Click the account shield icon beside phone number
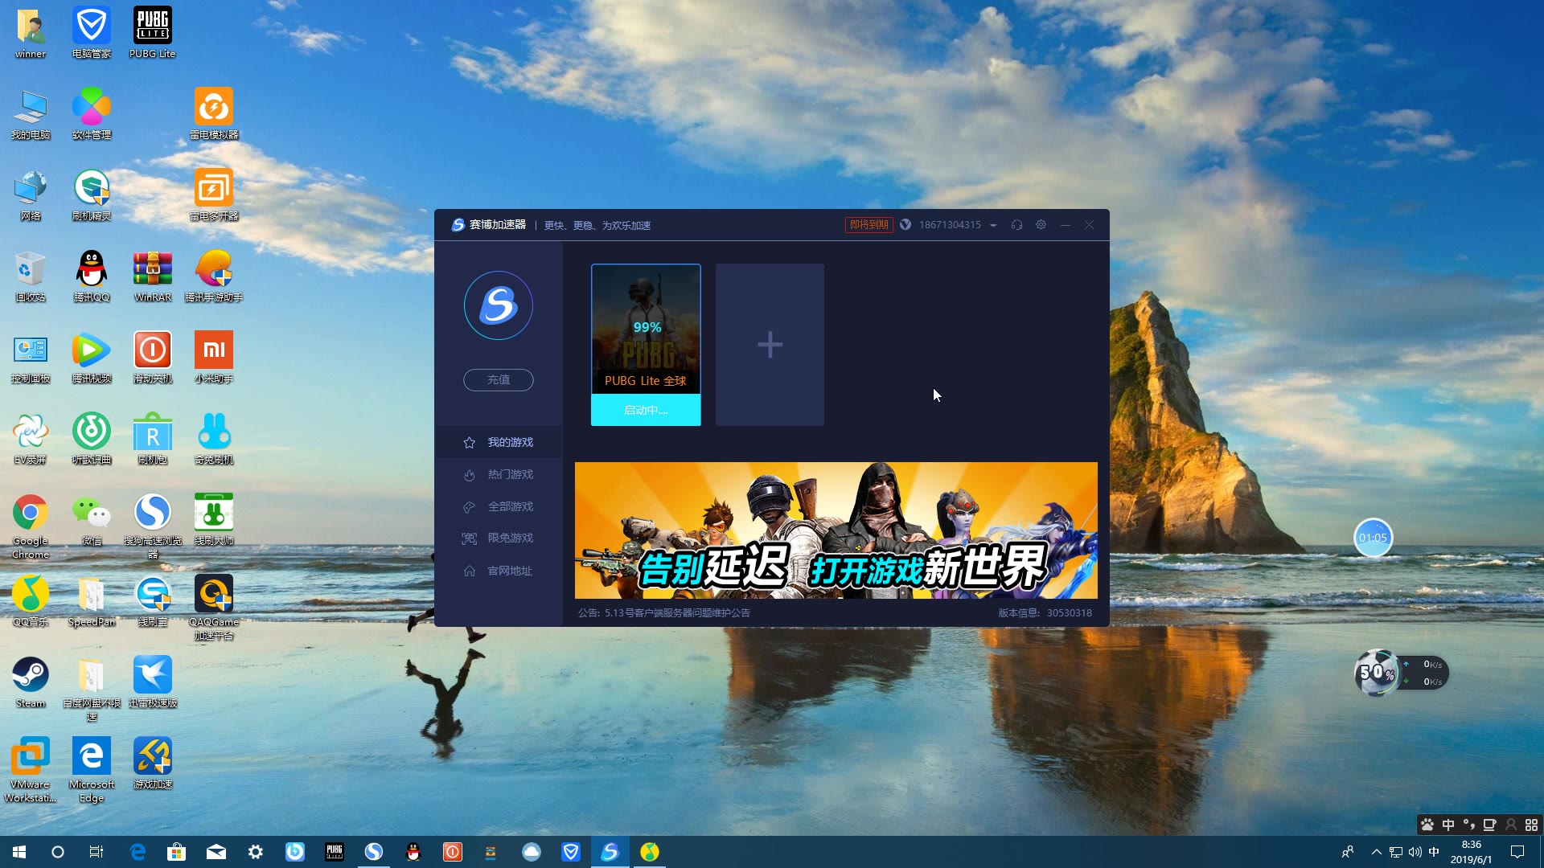The image size is (1544, 868). point(905,225)
